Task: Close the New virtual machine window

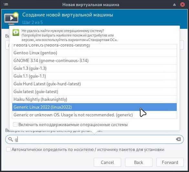Action: tap(183, 5)
